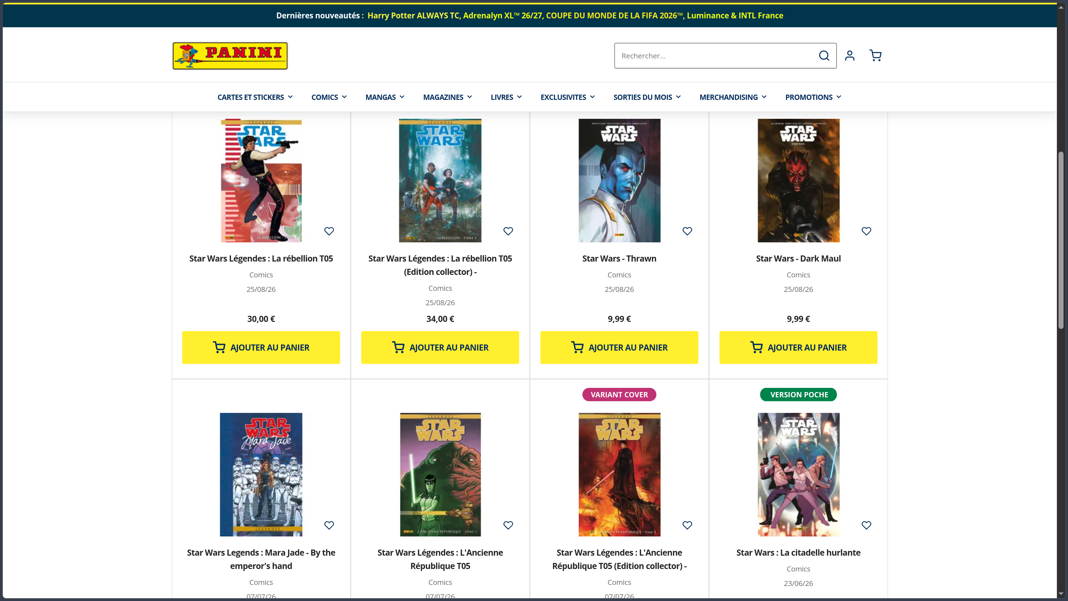Toggle wishlist heart on Star Wars - Dark Maul

tap(866, 231)
